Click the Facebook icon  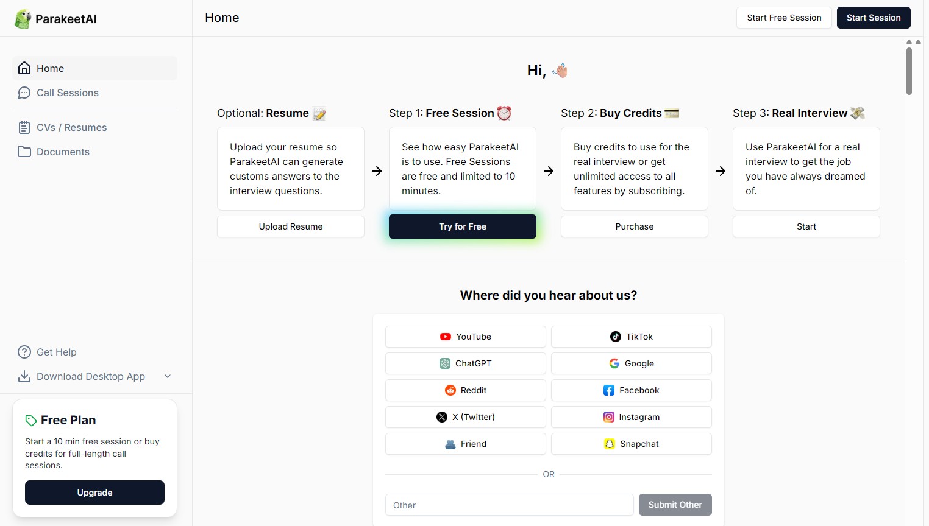(608, 390)
